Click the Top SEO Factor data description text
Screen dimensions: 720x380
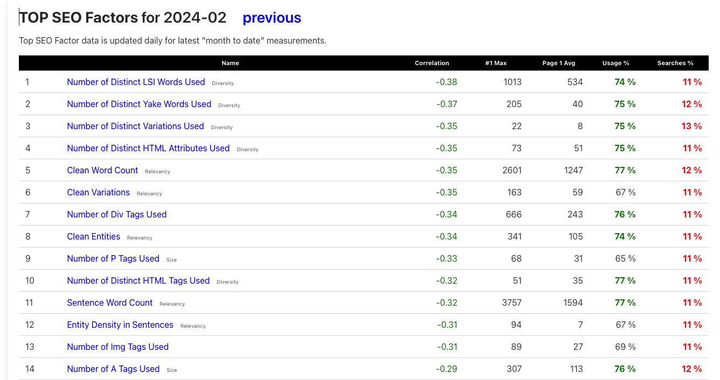point(173,41)
